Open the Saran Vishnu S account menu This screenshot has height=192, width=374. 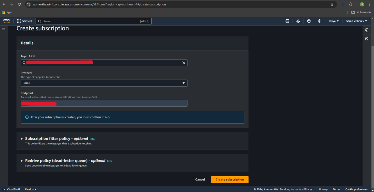pos(356,21)
